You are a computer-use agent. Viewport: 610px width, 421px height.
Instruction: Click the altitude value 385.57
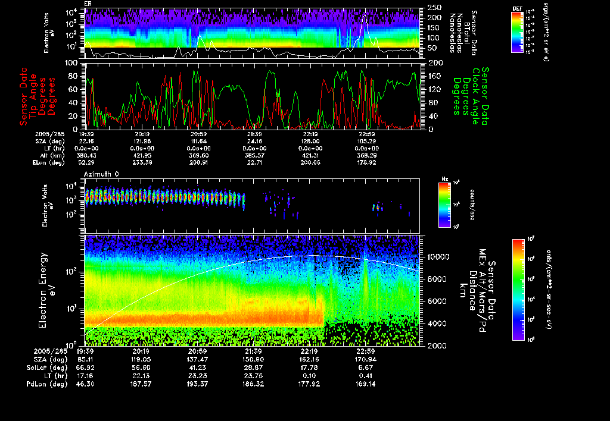pos(254,155)
